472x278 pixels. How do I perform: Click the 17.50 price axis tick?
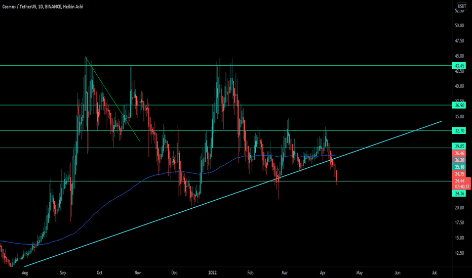point(459,223)
